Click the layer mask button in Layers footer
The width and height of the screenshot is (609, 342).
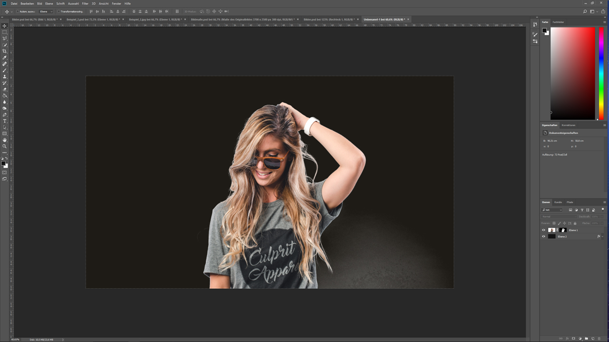(573, 339)
